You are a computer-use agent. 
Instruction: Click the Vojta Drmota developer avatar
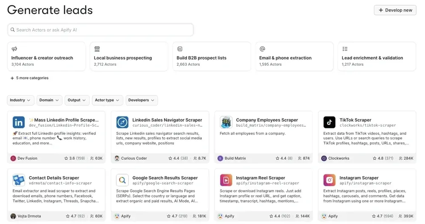coord(13,216)
